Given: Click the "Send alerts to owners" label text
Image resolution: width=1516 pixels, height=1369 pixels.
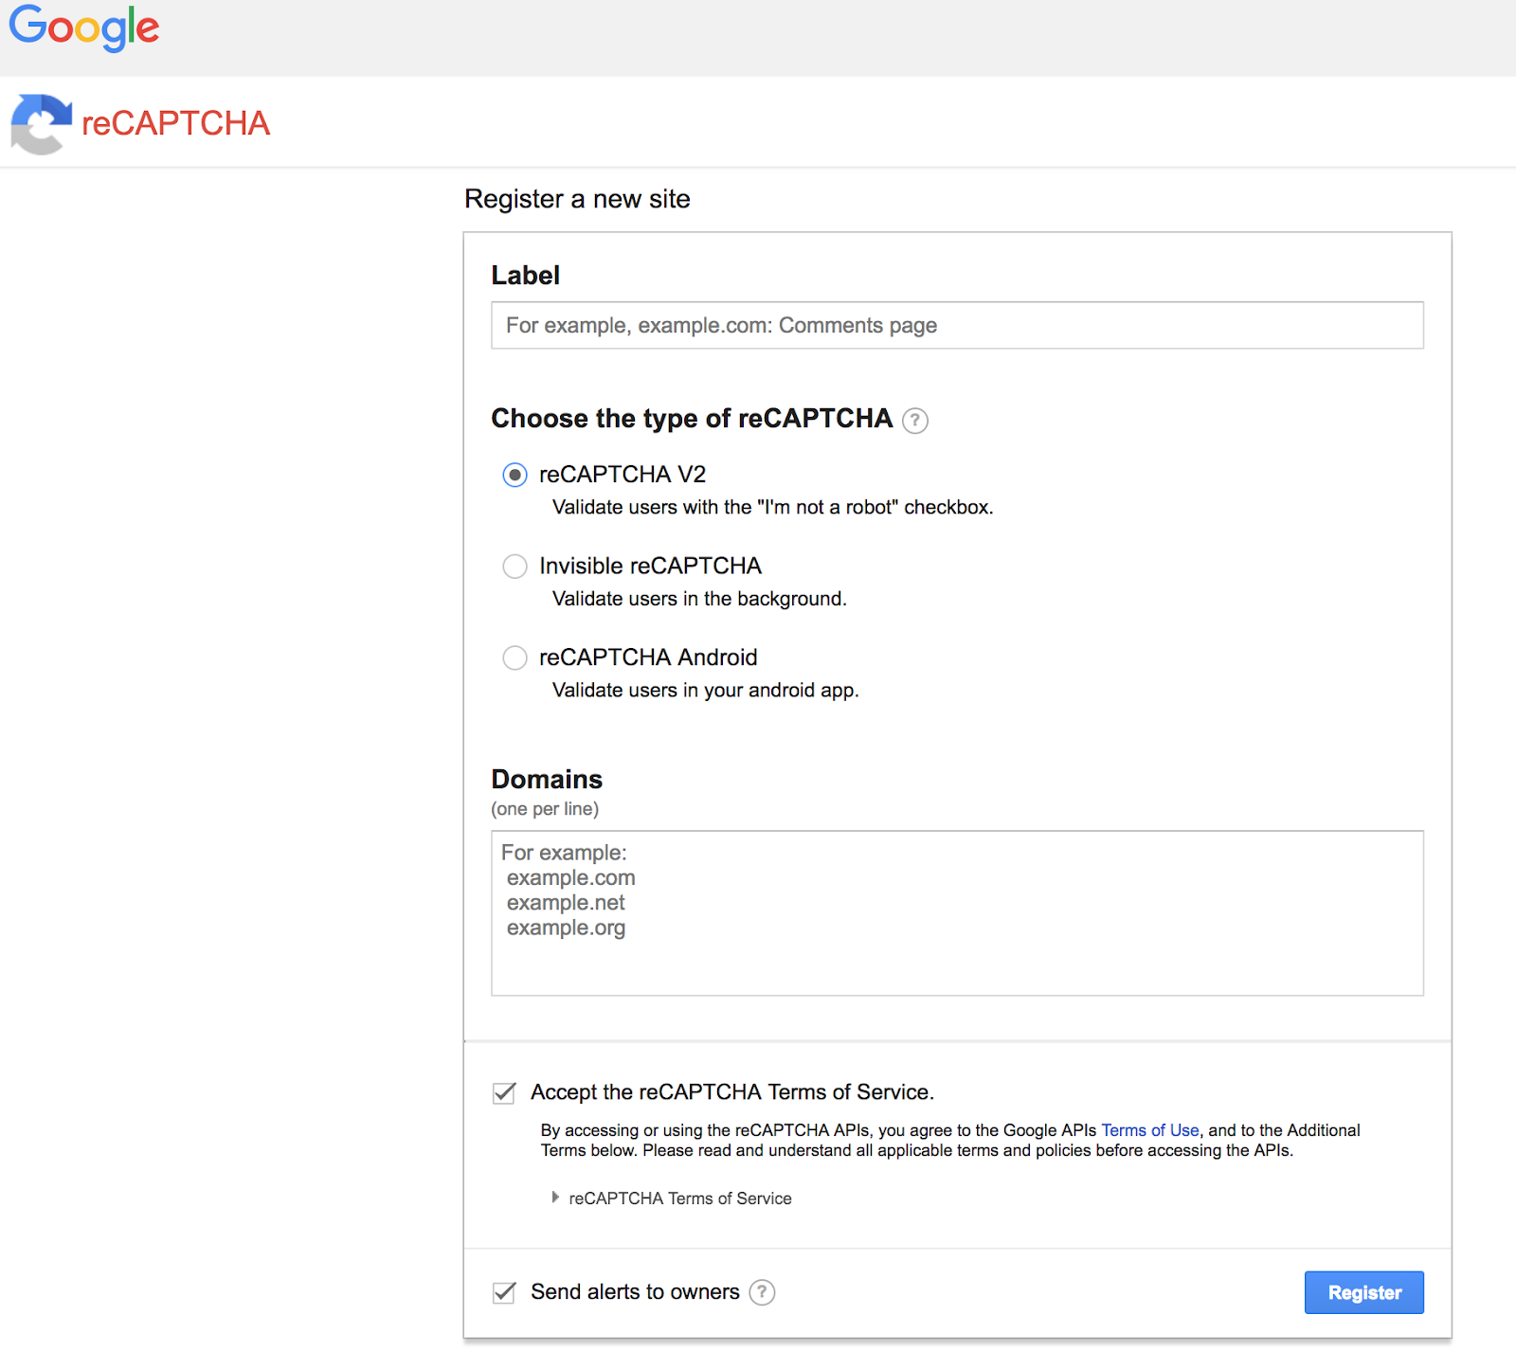Looking at the screenshot, I should click(635, 1292).
